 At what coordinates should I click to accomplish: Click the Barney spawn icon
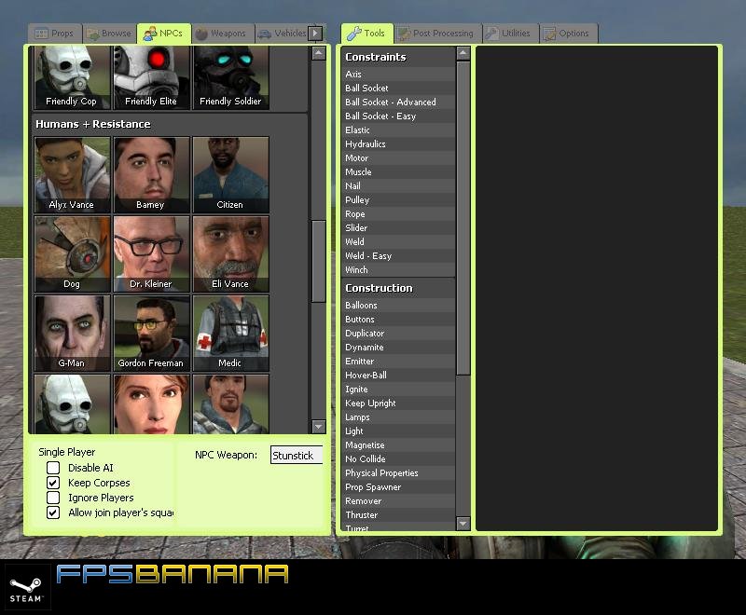(151, 174)
